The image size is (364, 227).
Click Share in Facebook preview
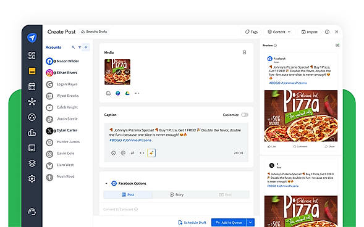click(x=329, y=146)
